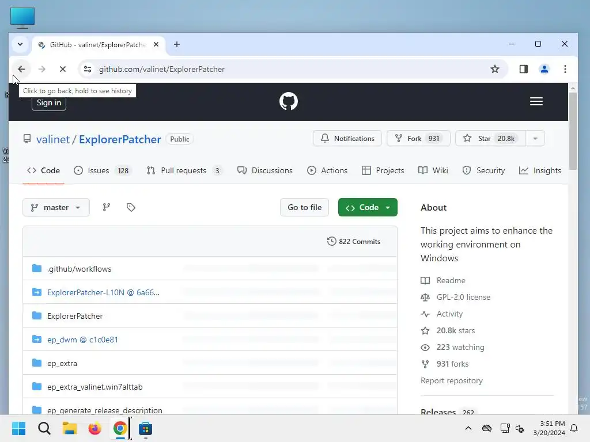Open the Projects tab
Image resolution: width=590 pixels, height=442 pixels.
click(x=383, y=170)
